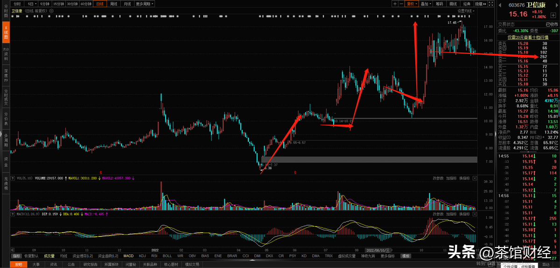
Task: Close the MACD indicator panel
Action: pos(475,214)
